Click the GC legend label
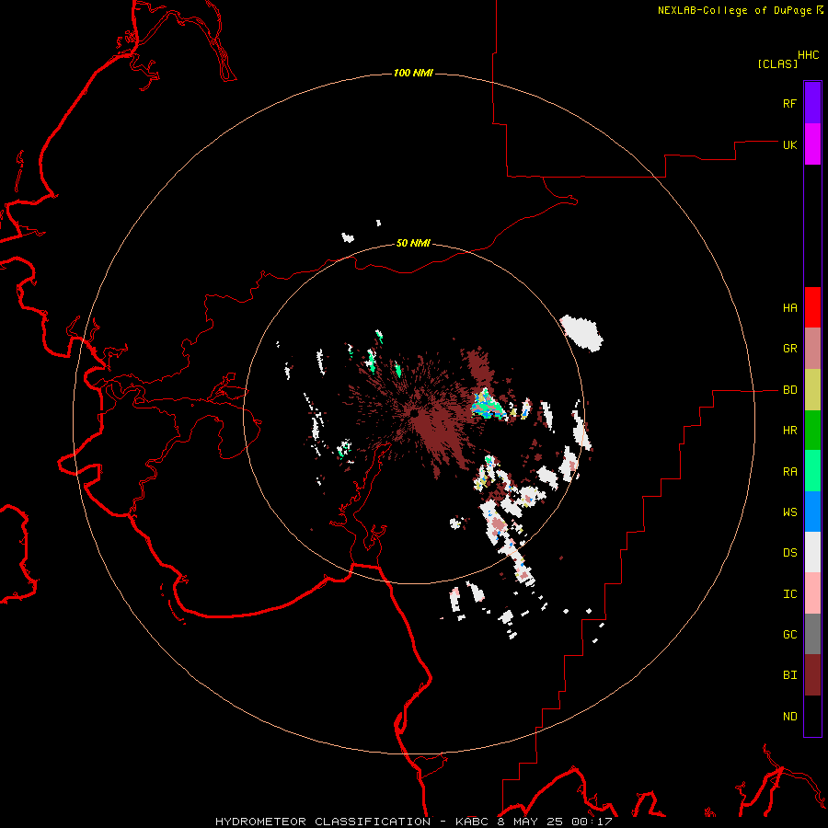Viewport: 828px width, 828px height. 789,634
